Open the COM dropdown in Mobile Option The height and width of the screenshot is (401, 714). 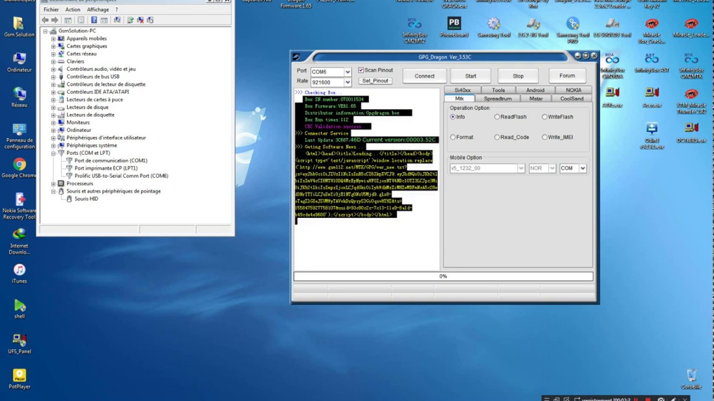[583, 168]
